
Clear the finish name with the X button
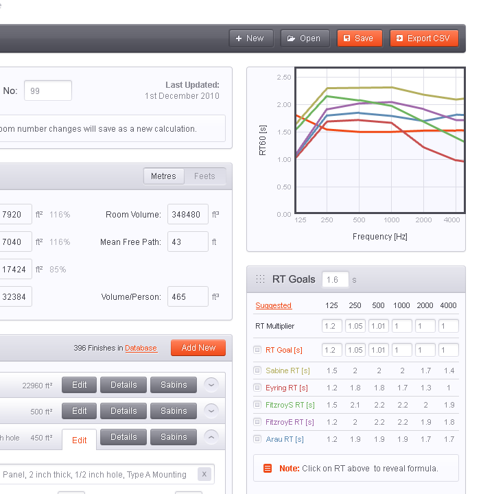coord(204,474)
